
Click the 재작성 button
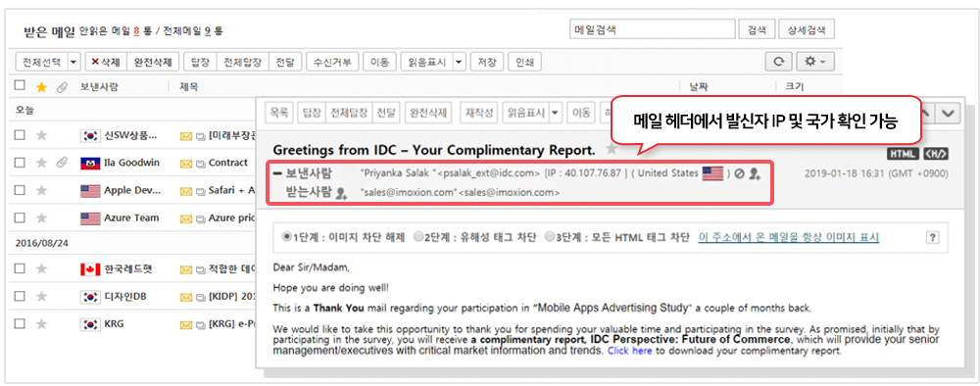click(479, 113)
